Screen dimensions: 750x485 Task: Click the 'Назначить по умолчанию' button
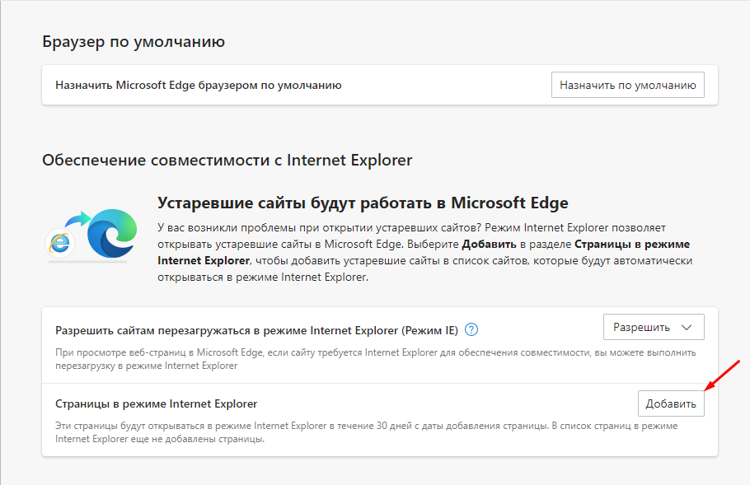point(627,85)
